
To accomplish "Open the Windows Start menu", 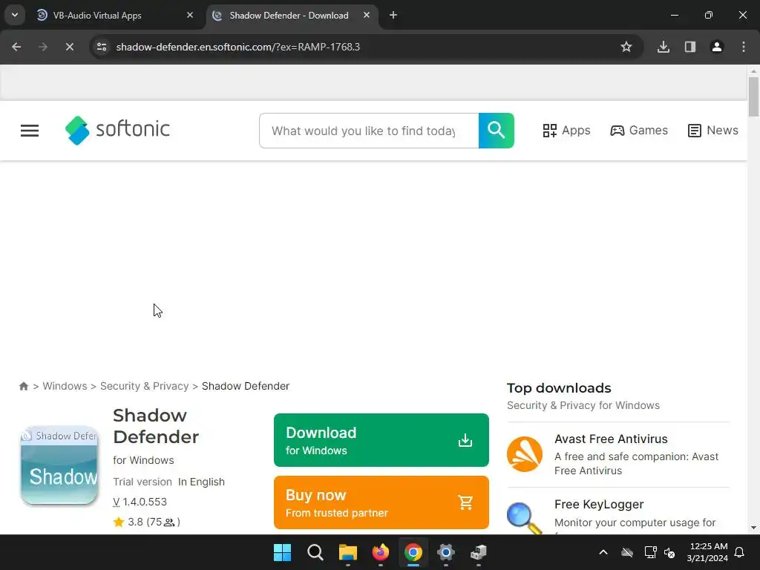I will [282, 552].
